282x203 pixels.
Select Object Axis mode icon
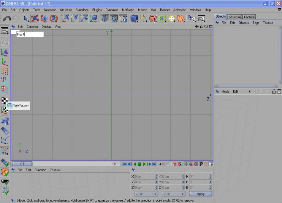(5, 62)
